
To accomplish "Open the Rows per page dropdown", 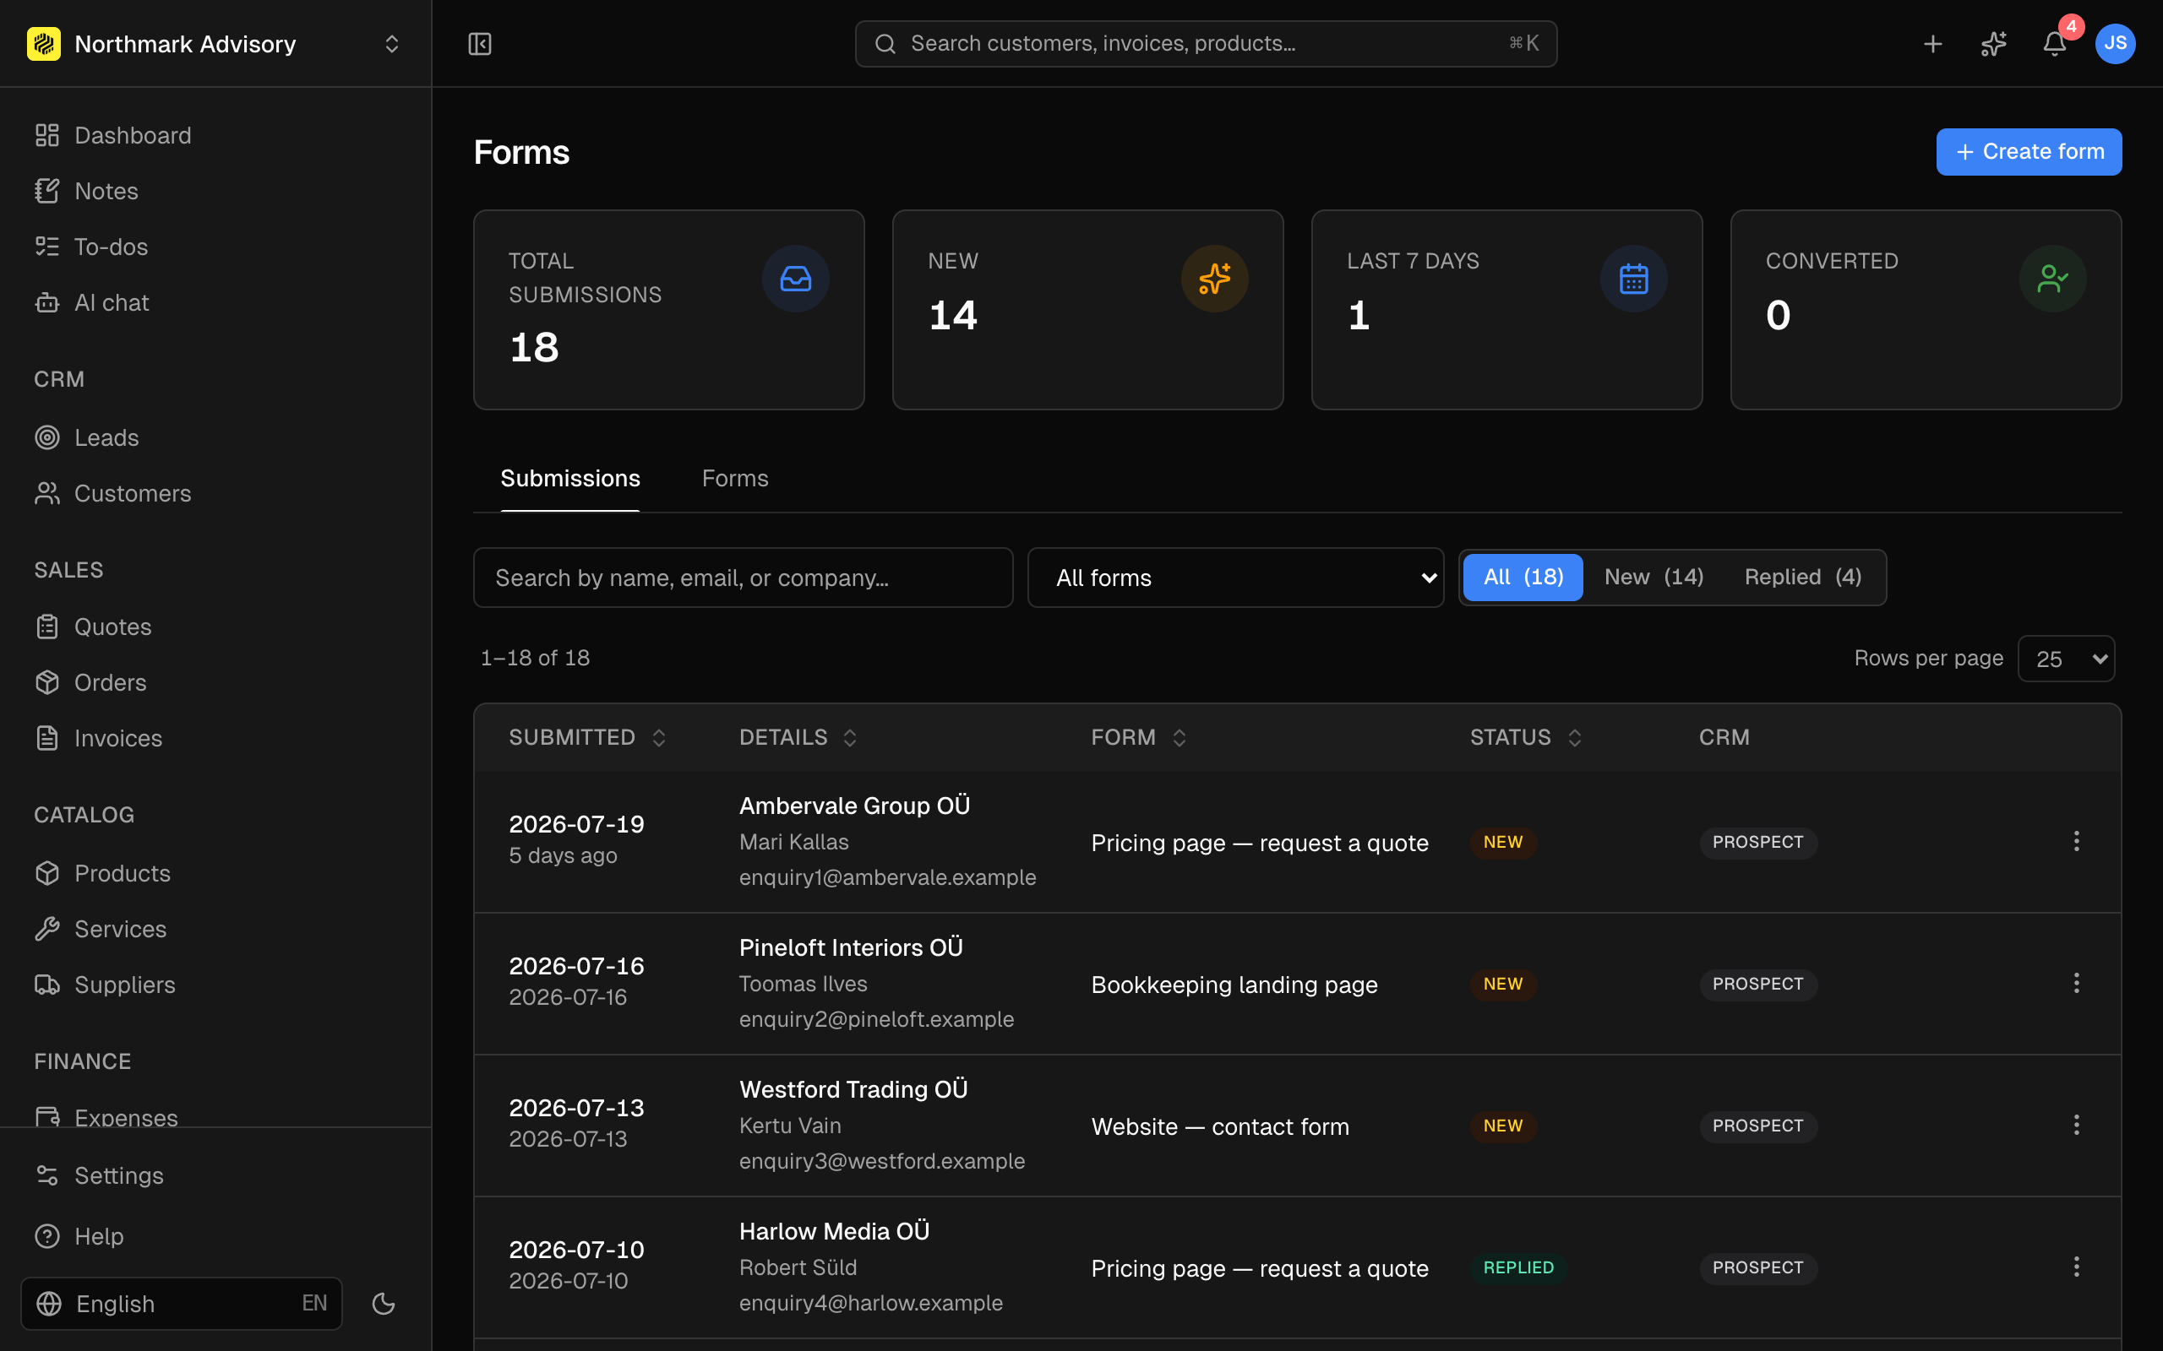I will (x=2066, y=659).
